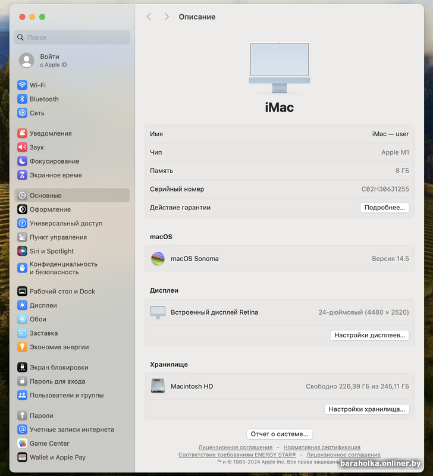Open Оформление appearance icon
The height and width of the screenshot is (476, 433).
click(x=22, y=209)
